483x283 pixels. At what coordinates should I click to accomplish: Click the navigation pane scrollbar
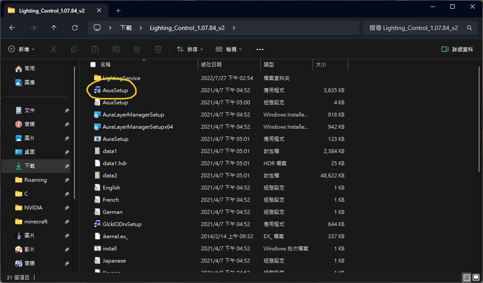tap(74, 133)
